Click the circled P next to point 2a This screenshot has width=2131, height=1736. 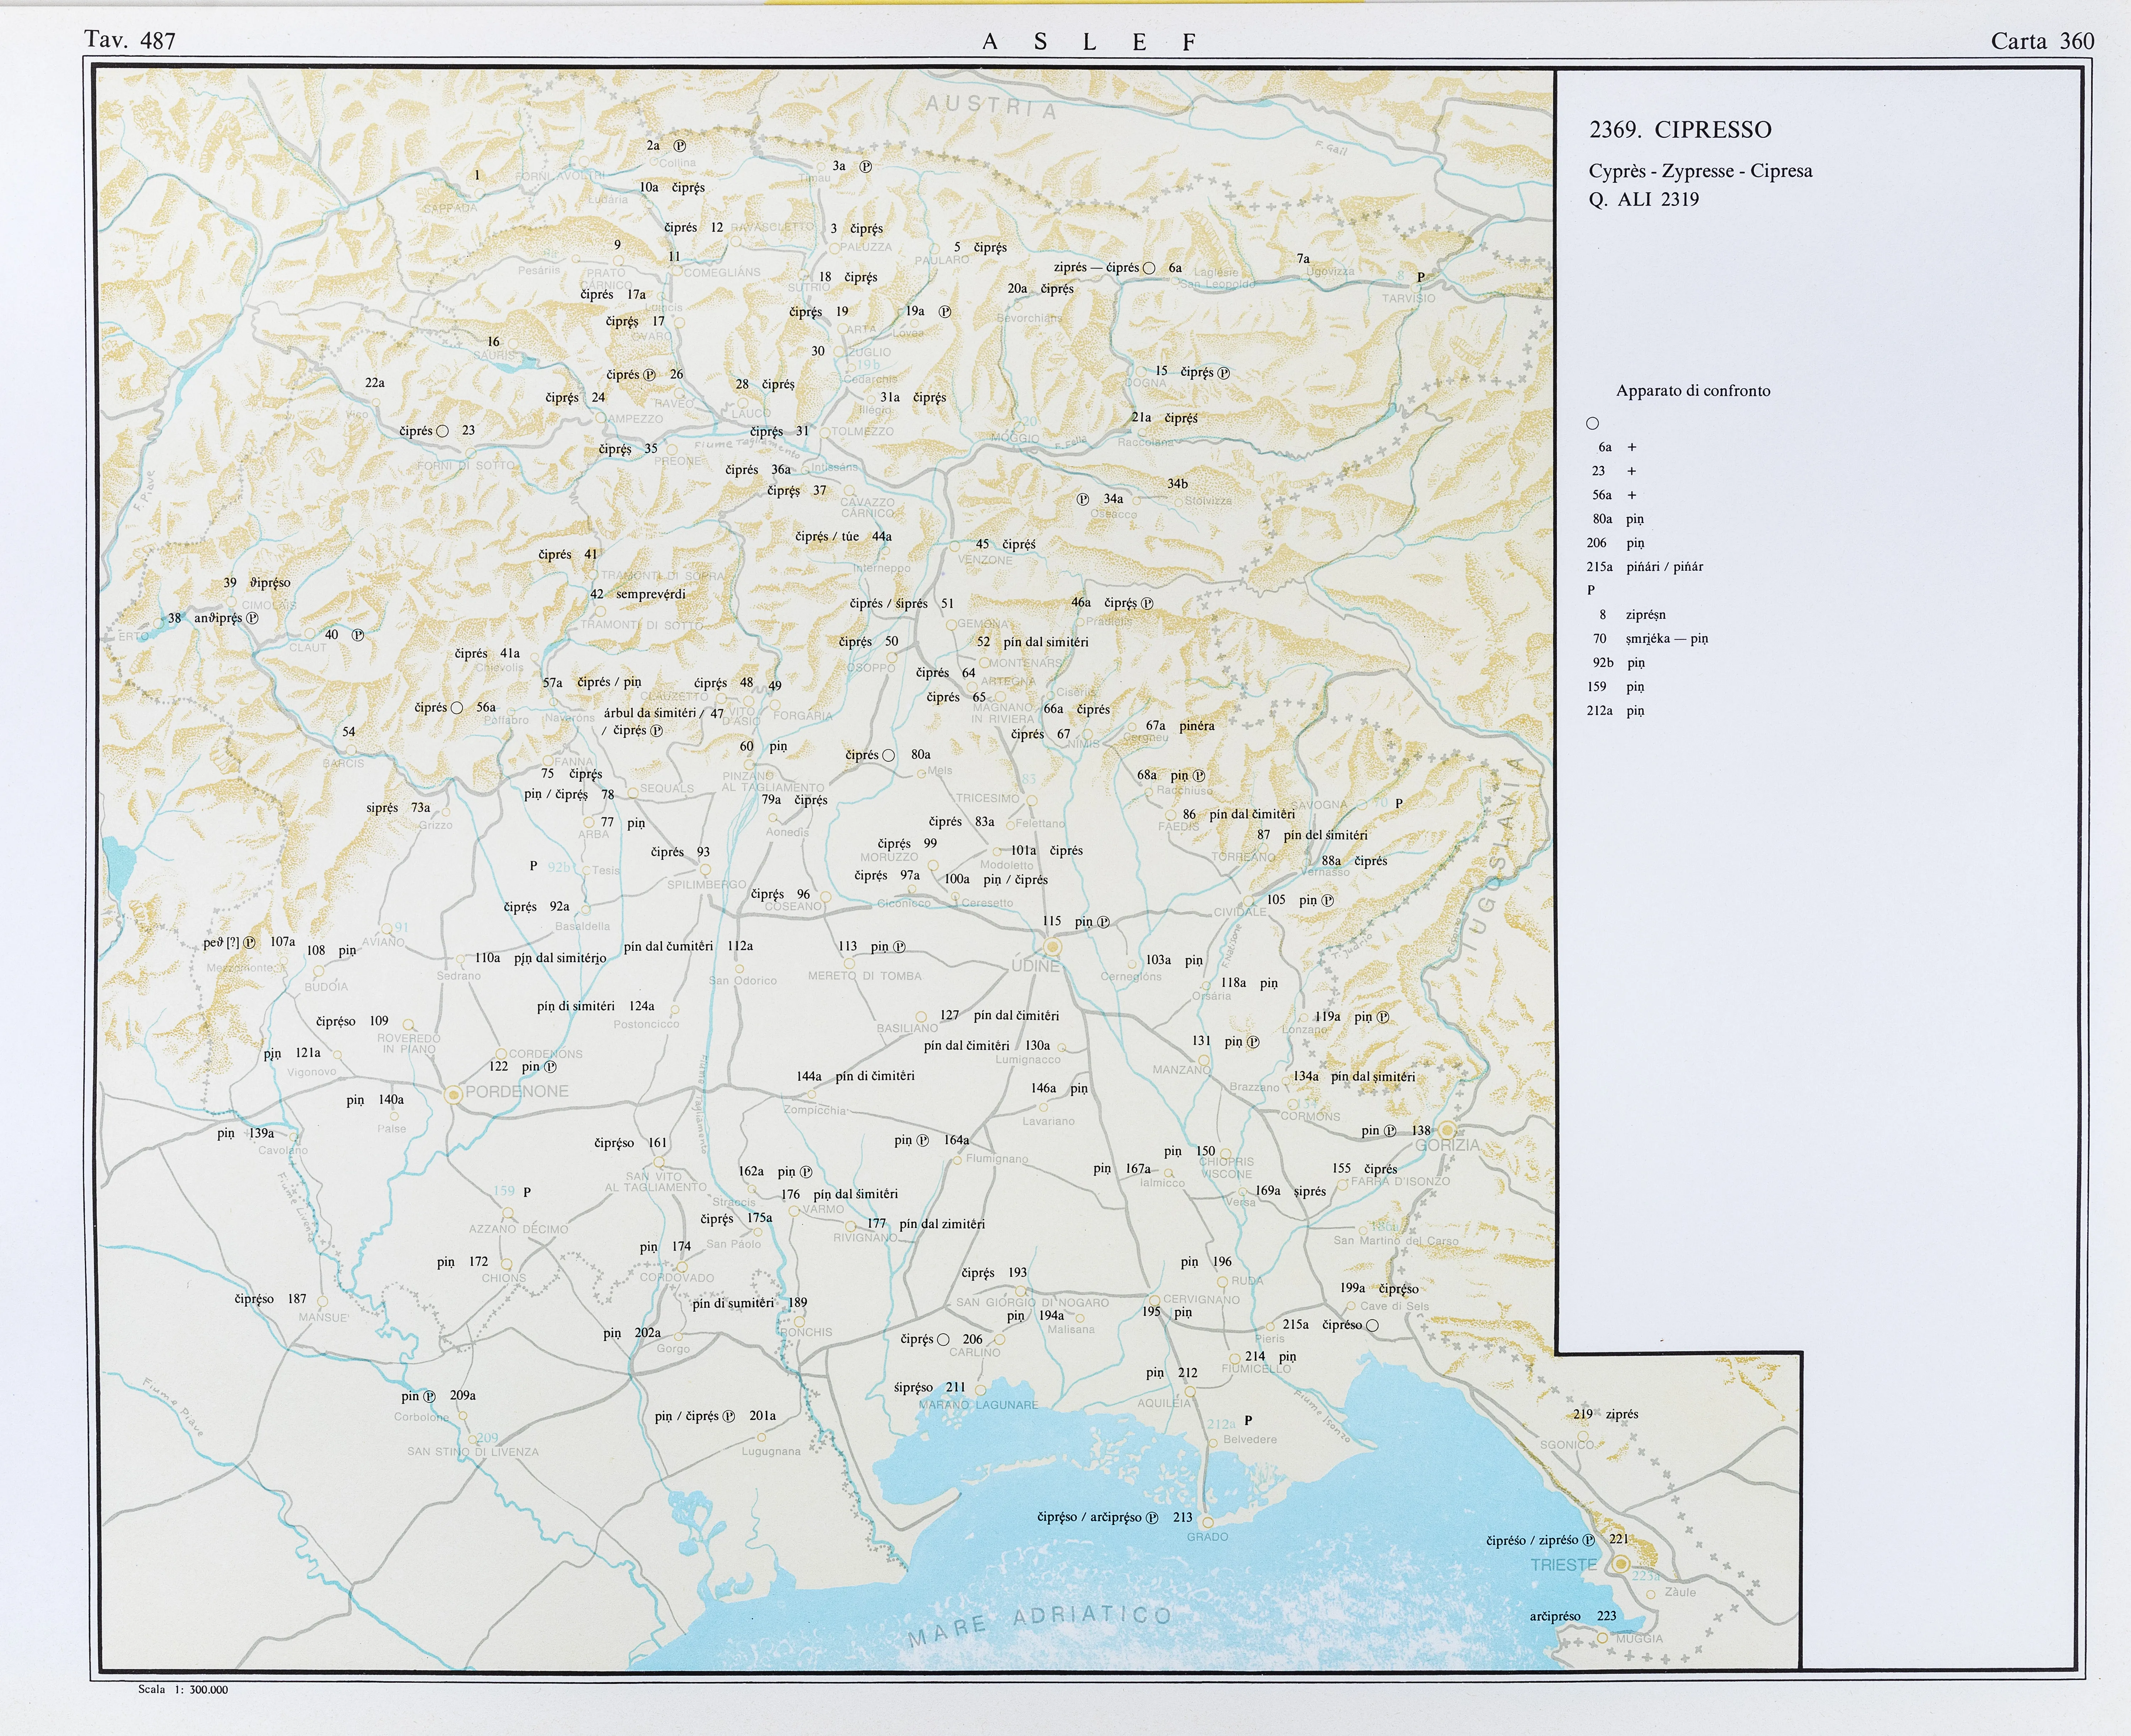pos(680,146)
